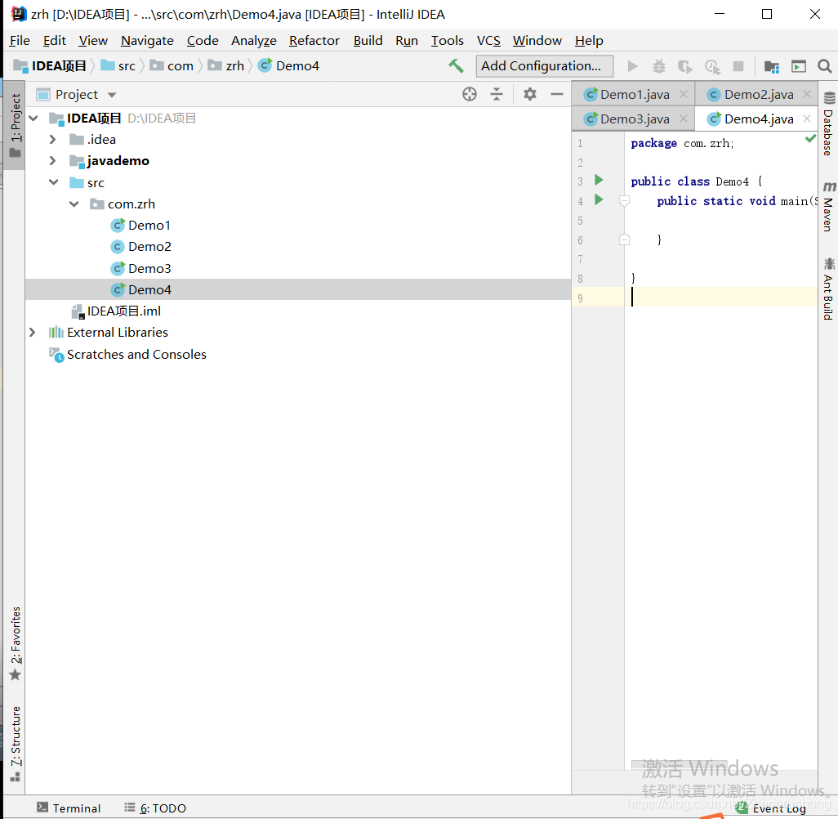
Task: Open the File menu
Action: click(x=20, y=41)
